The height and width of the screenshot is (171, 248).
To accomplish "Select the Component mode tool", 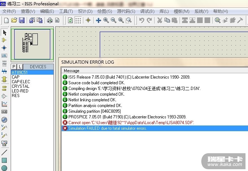I will pyautogui.click(x=4, y=40).
